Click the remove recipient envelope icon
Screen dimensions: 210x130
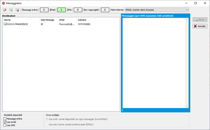17,10
